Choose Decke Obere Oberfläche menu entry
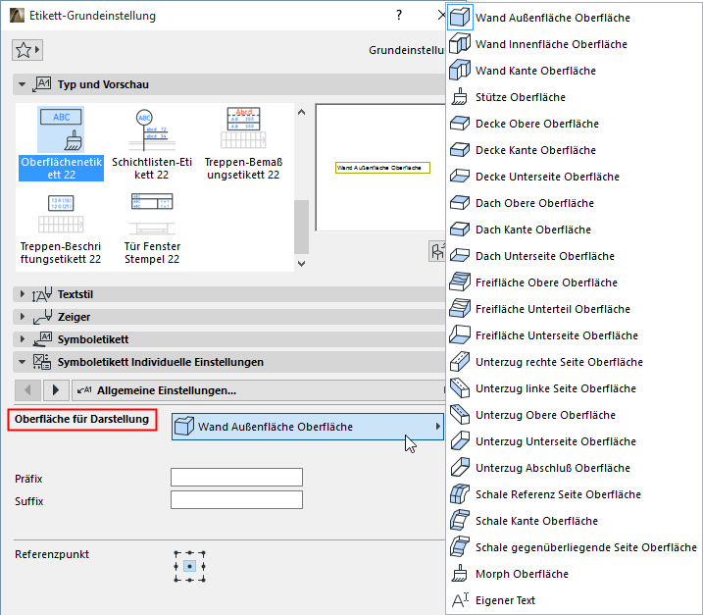 point(574,124)
